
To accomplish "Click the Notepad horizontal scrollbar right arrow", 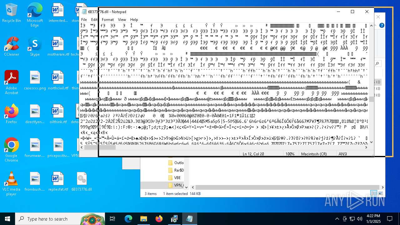I will click(366, 147).
